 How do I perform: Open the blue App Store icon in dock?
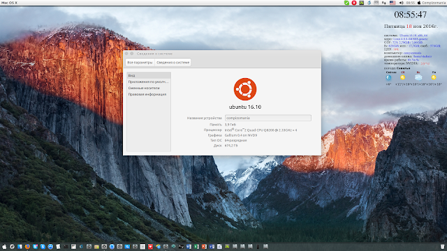pyautogui.click(x=50, y=246)
